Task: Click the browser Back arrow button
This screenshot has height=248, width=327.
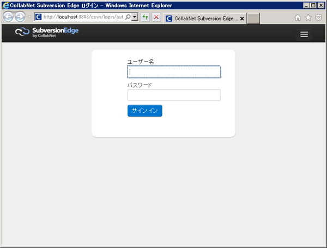Action: tap(8, 17)
